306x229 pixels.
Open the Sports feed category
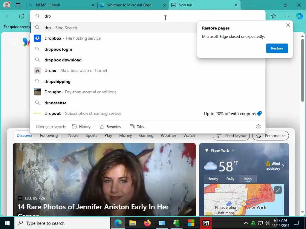(x=91, y=136)
